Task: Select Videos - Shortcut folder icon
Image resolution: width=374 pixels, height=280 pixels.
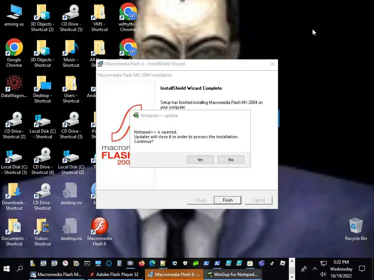Action: tap(42, 232)
